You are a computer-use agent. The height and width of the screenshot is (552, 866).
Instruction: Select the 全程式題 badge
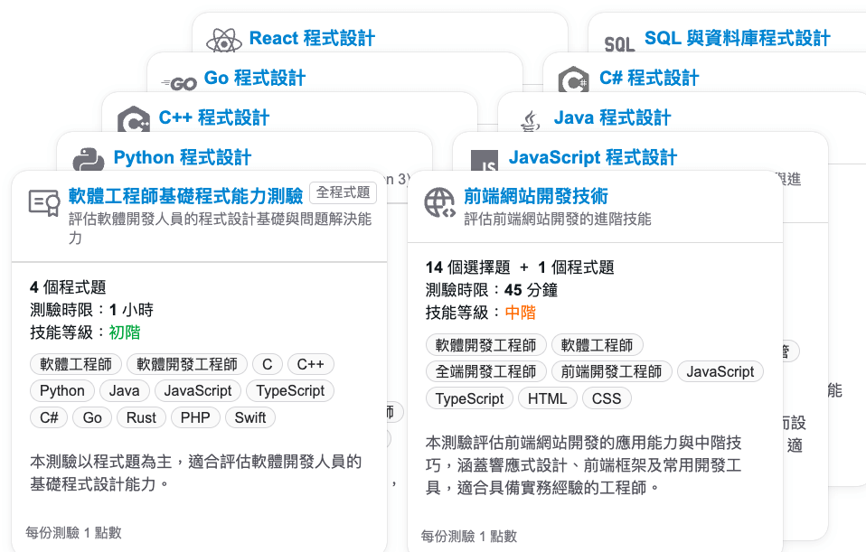pyautogui.click(x=344, y=192)
